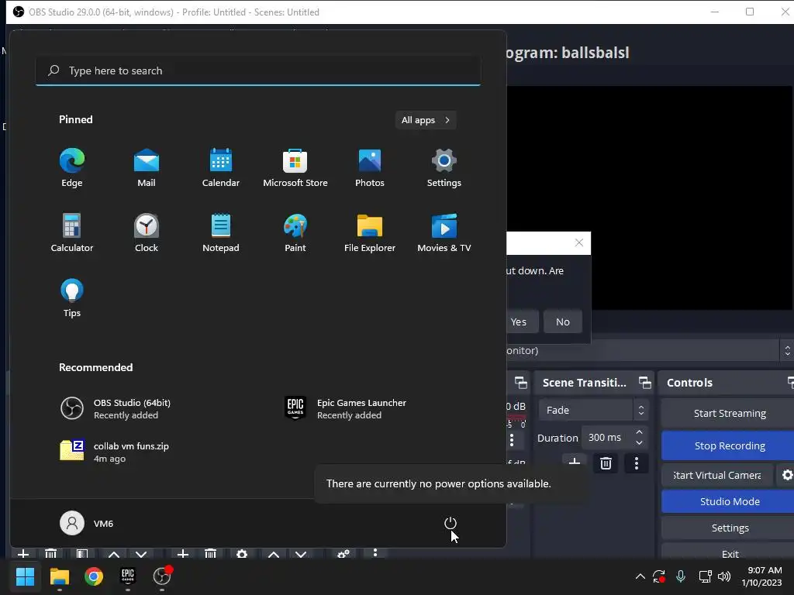Image resolution: width=794 pixels, height=595 pixels.
Task: Toggle Studio Mode off
Action: pyautogui.click(x=729, y=501)
